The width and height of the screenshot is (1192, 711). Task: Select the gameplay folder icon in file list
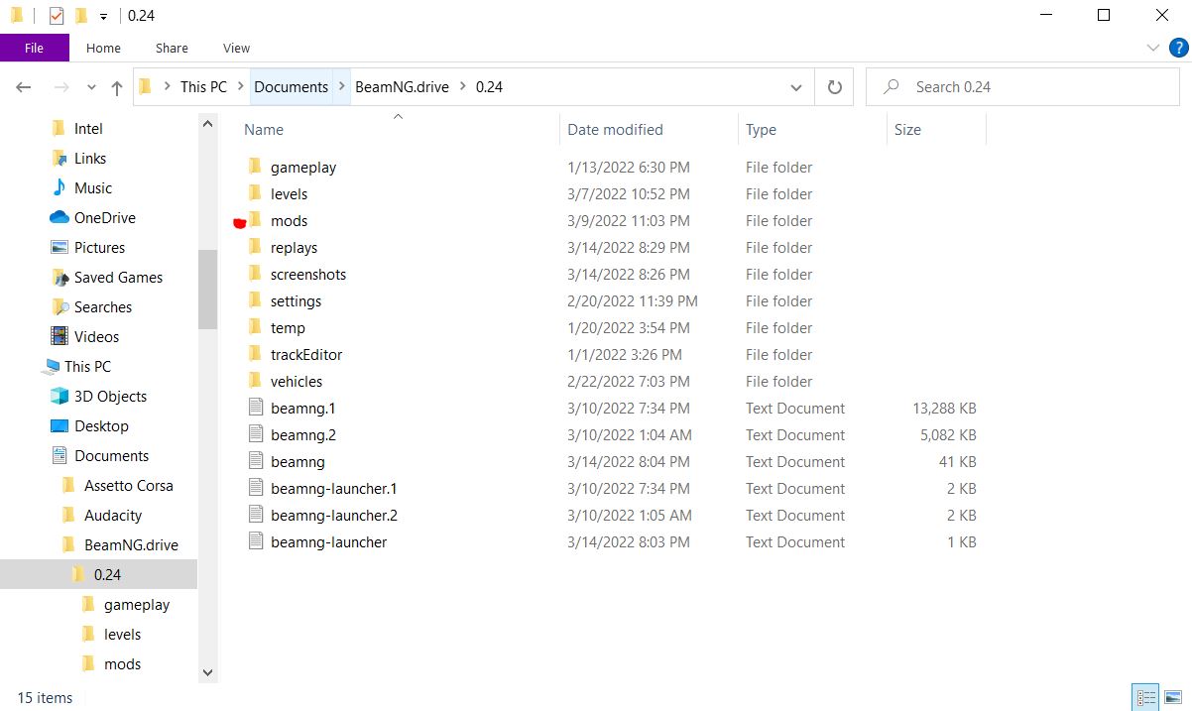pos(254,167)
